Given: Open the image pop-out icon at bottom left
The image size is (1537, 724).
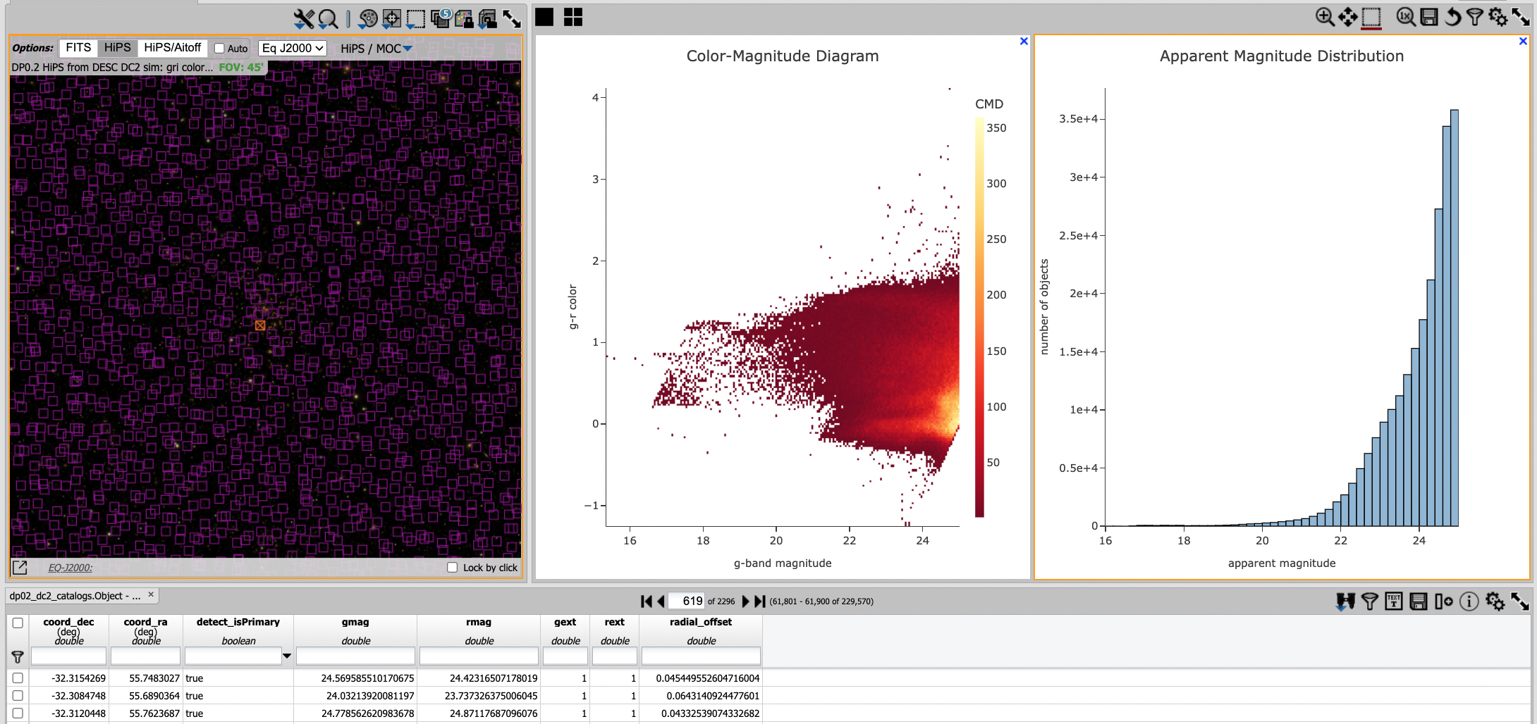Looking at the screenshot, I should tap(20, 568).
